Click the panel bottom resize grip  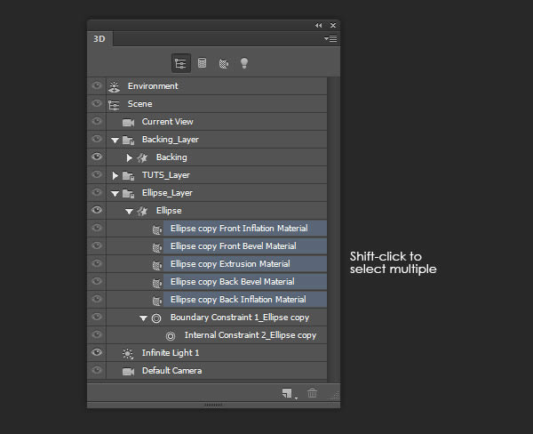tap(213, 405)
